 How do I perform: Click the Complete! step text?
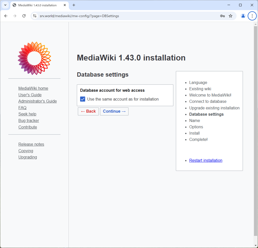tap(198, 140)
